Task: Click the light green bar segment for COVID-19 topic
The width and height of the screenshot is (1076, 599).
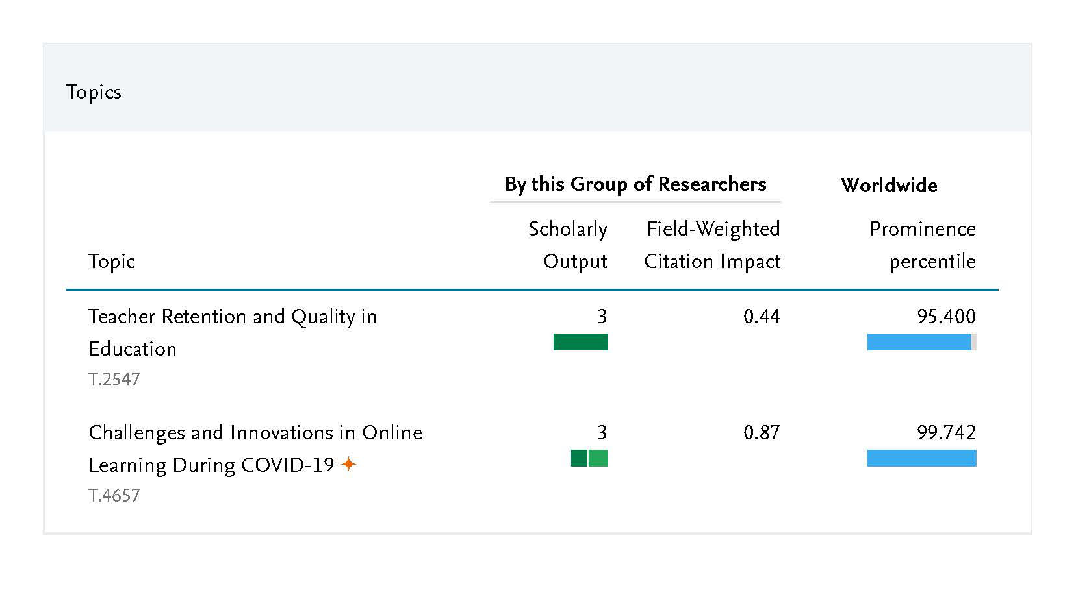Action: [x=598, y=458]
